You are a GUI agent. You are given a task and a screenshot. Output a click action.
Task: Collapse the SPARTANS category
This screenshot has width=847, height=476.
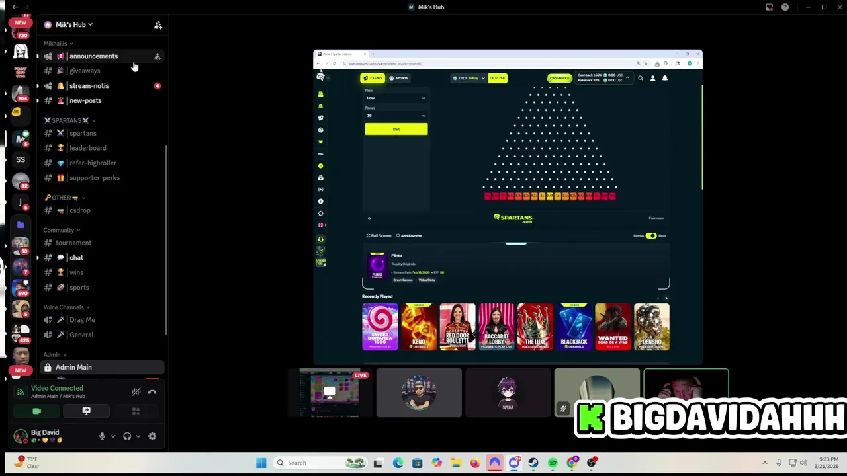point(69,120)
